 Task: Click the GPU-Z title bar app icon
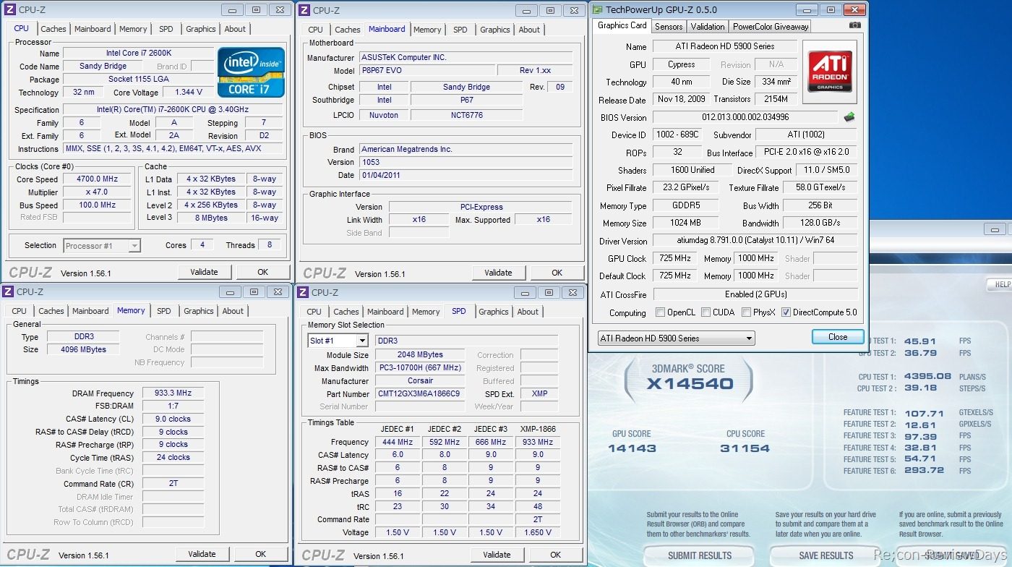(597, 9)
